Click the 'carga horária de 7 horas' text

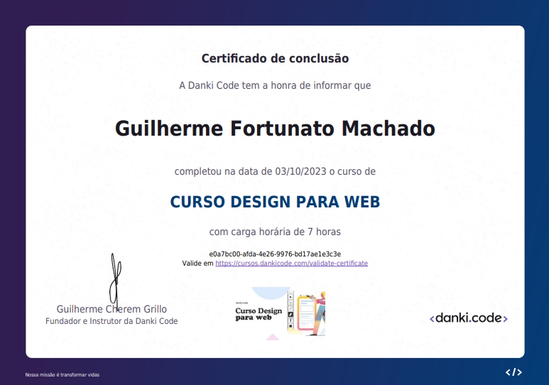coord(275,232)
